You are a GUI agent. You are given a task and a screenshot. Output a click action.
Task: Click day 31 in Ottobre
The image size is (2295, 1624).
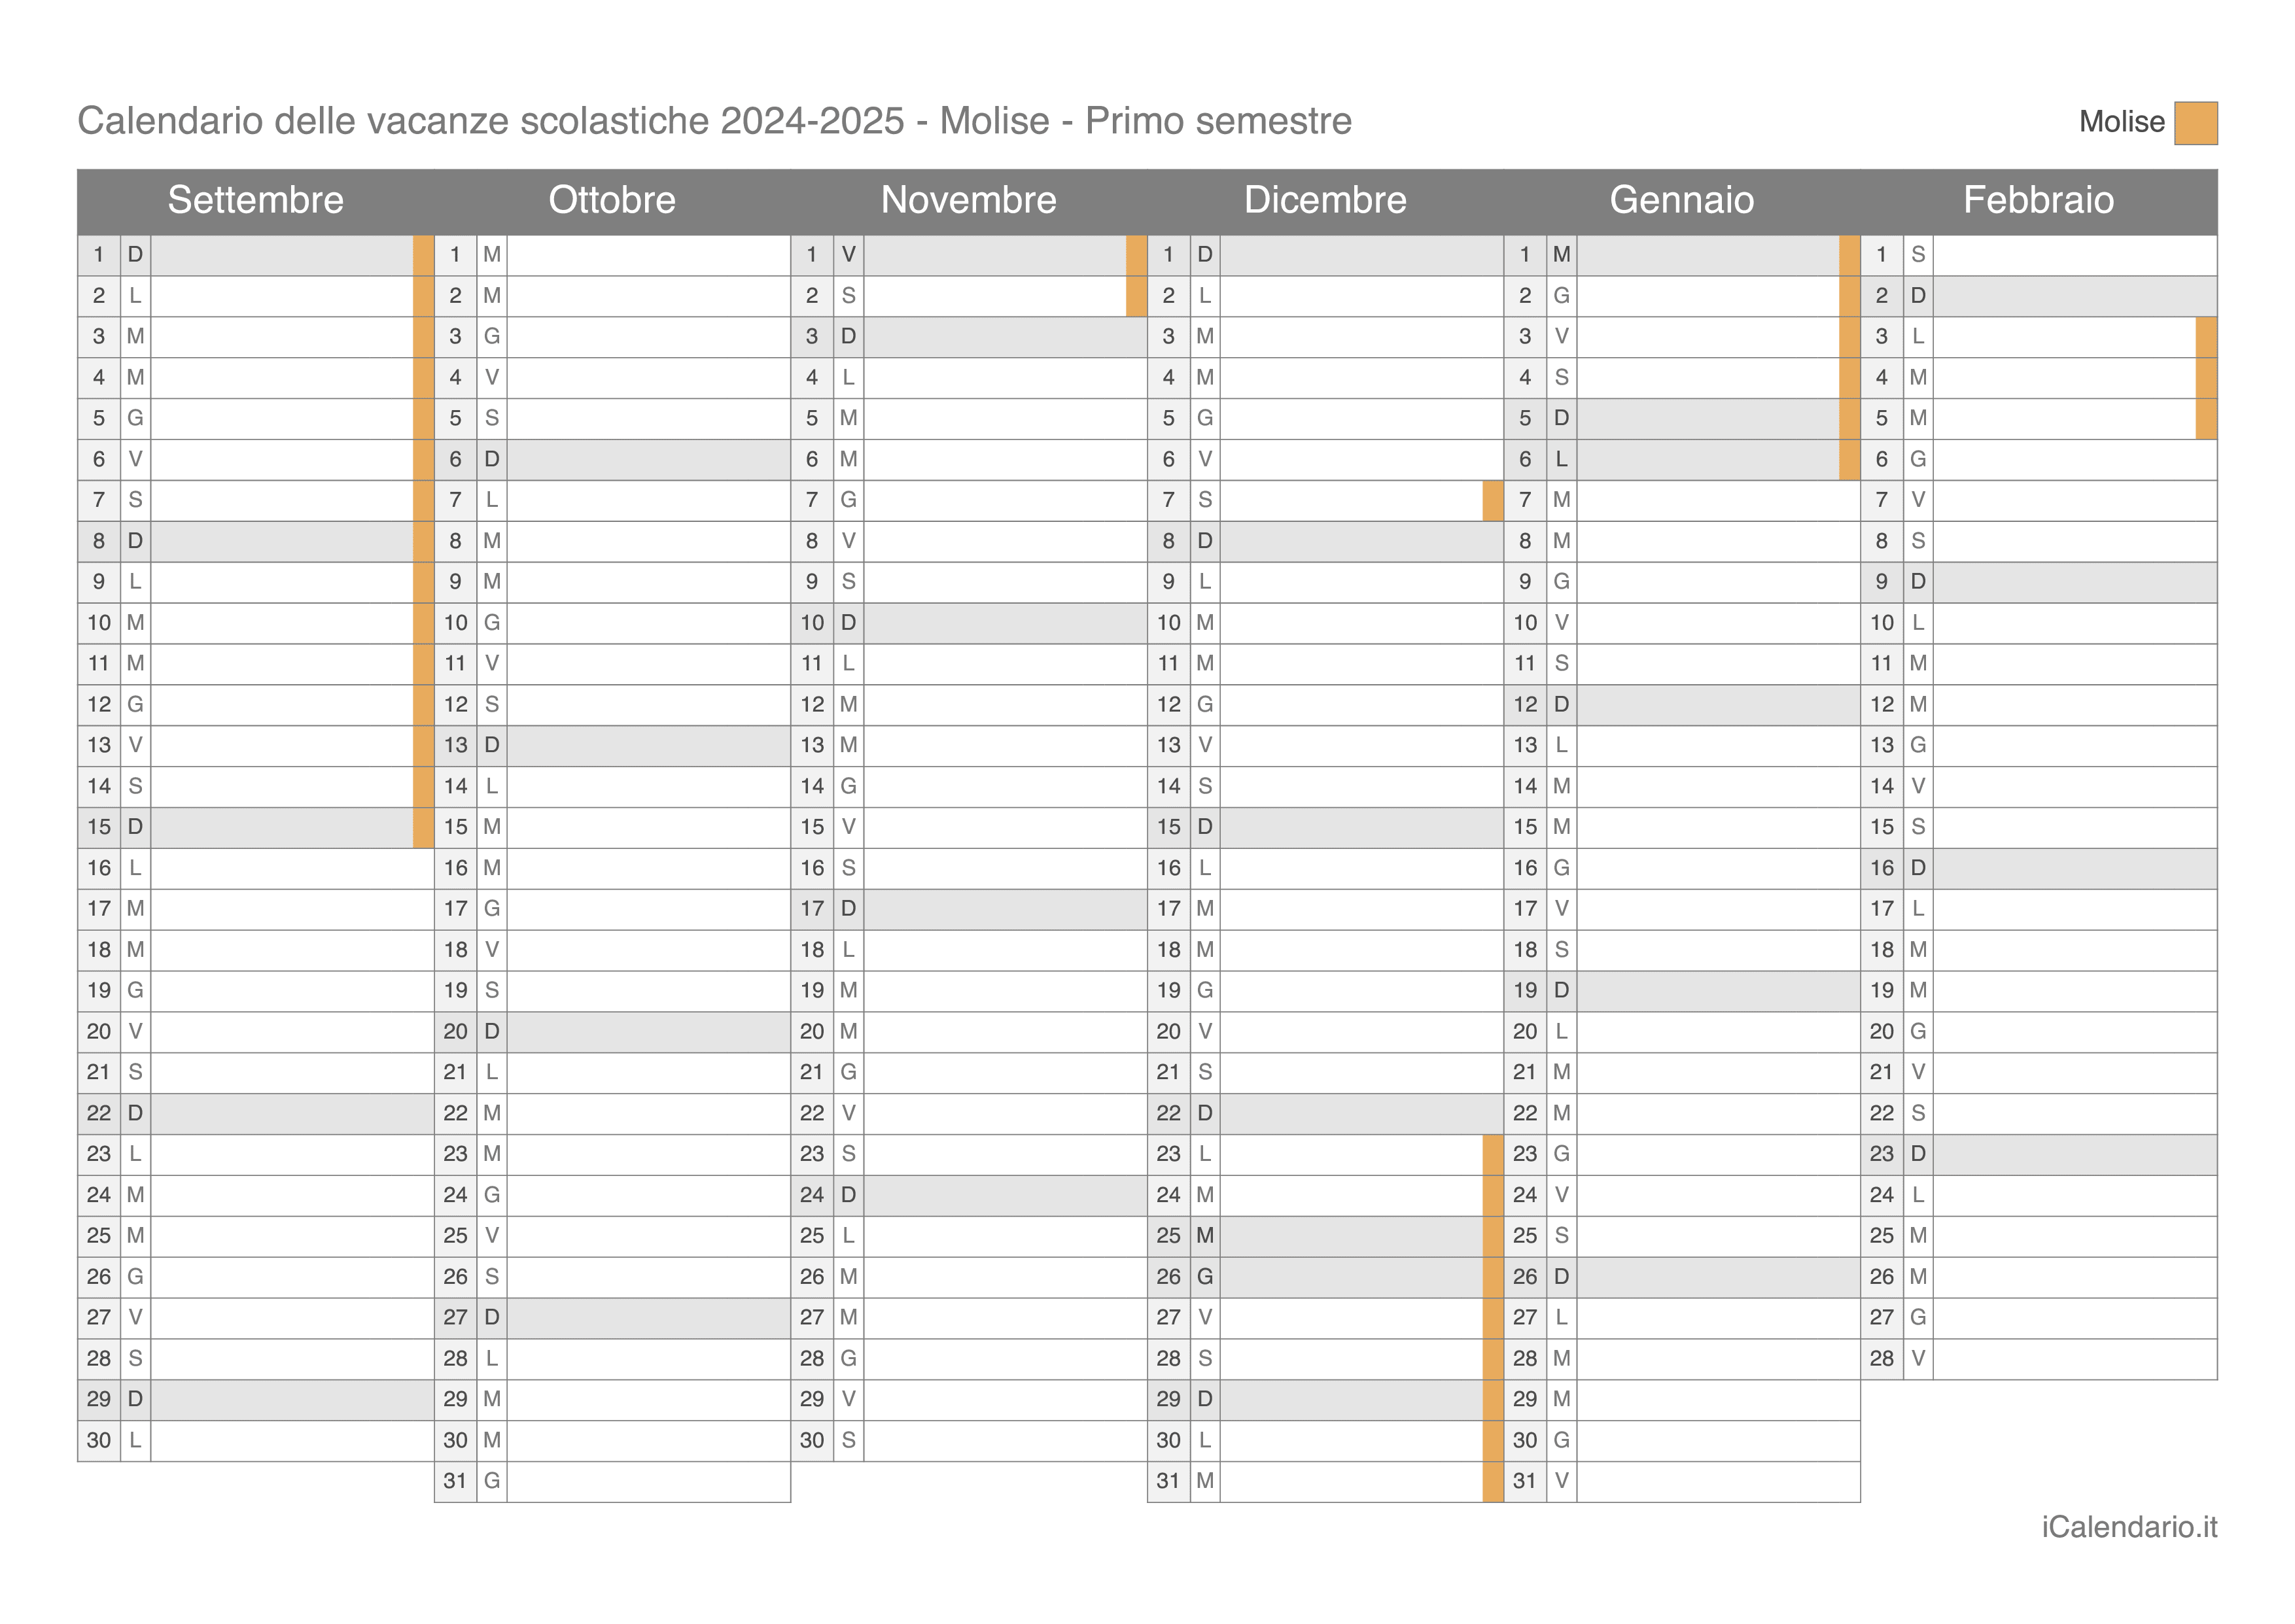[455, 1481]
